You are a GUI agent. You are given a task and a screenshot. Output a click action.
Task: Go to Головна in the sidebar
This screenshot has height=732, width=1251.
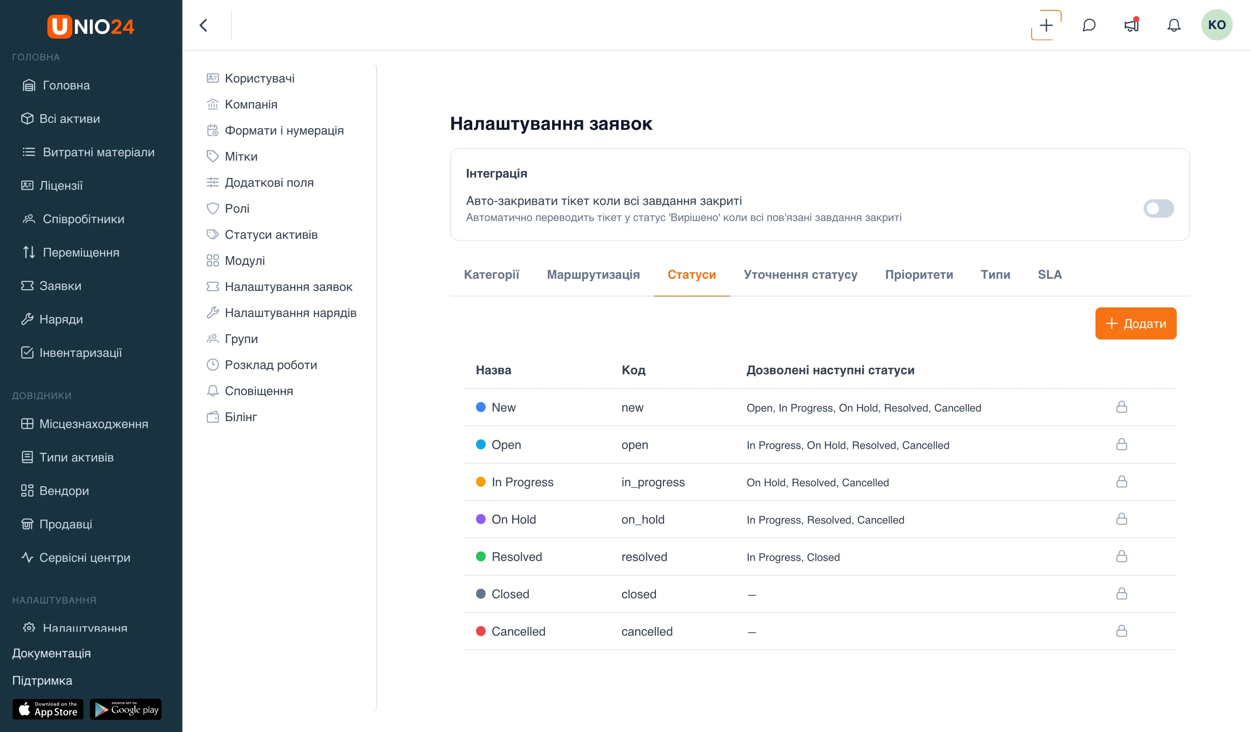[x=56, y=86]
